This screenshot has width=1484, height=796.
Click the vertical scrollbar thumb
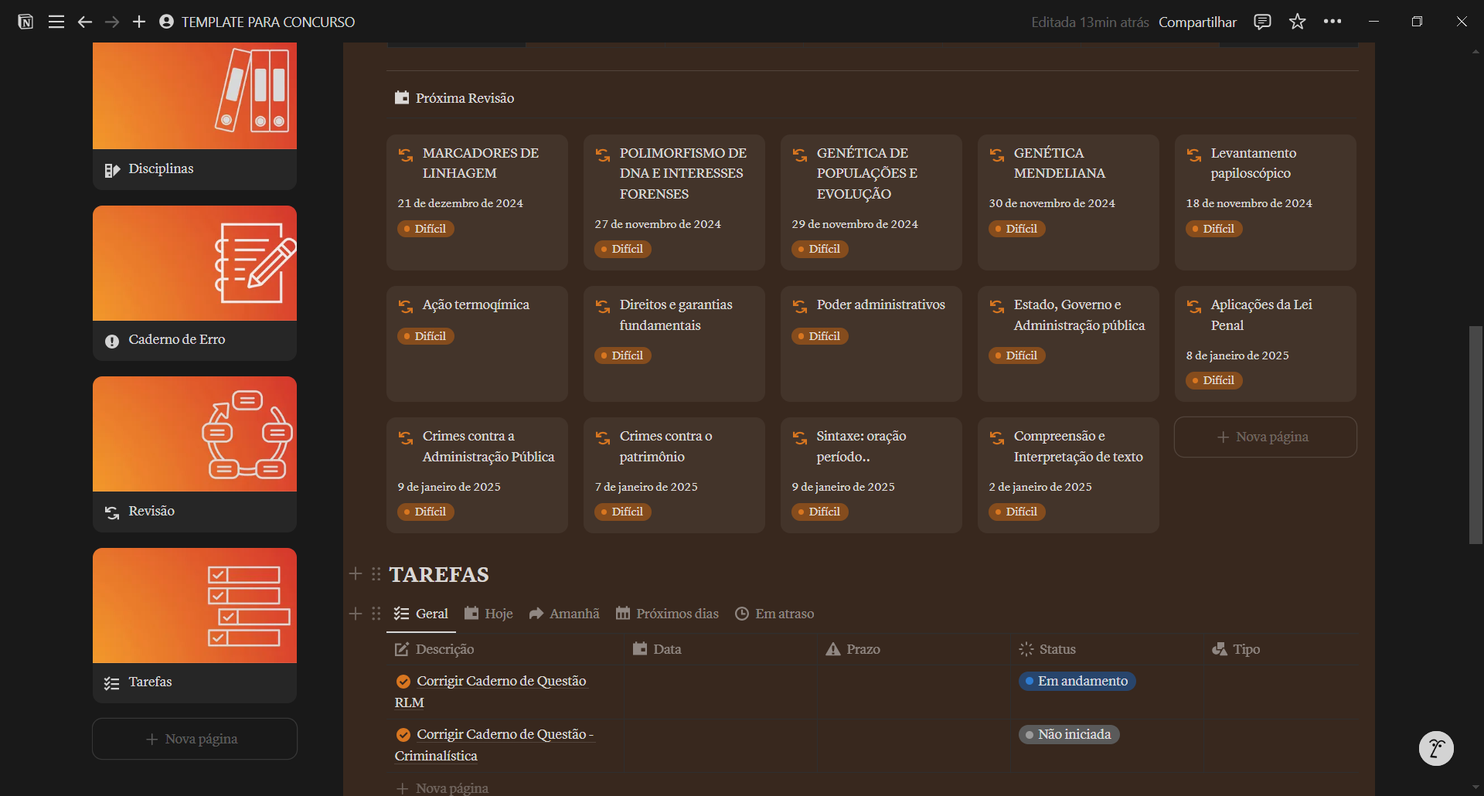tap(1475, 434)
